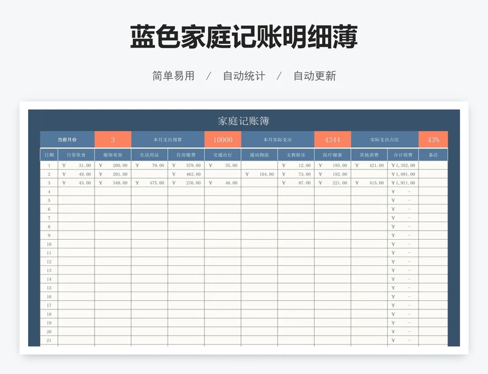
Task: Click the 备注 column header
Action: point(433,155)
